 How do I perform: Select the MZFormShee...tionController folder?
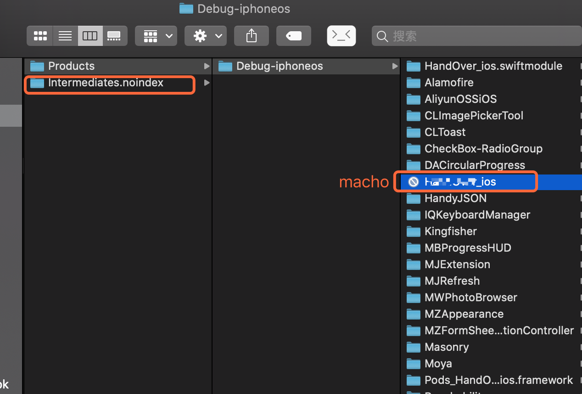point(491,331)
